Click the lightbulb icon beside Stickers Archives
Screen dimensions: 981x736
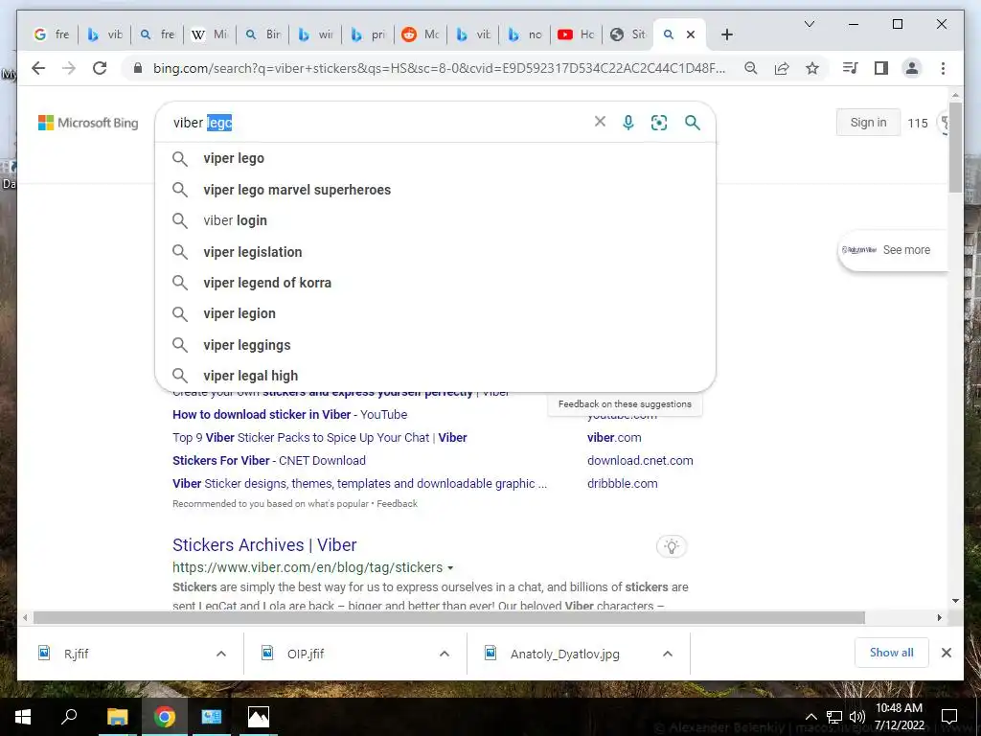point(672,546)
